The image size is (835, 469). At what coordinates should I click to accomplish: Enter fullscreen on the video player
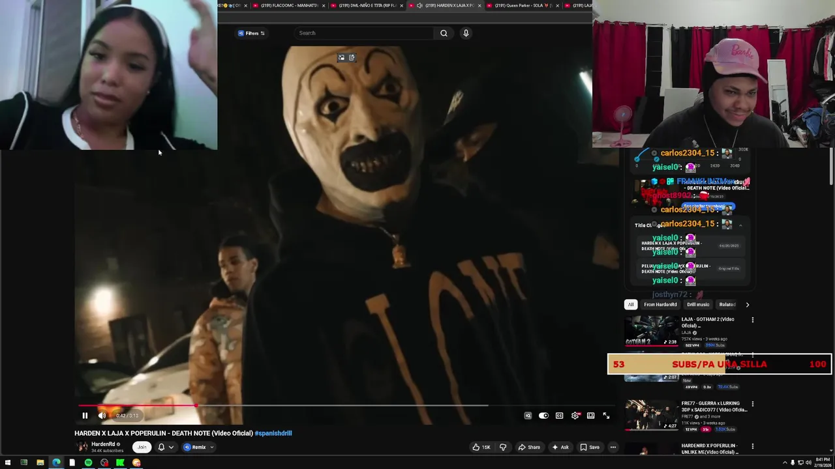tap(606, 416)
